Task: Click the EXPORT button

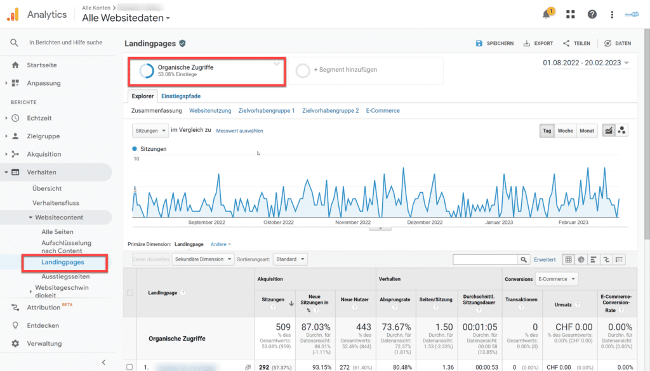Action: point(538,43)
